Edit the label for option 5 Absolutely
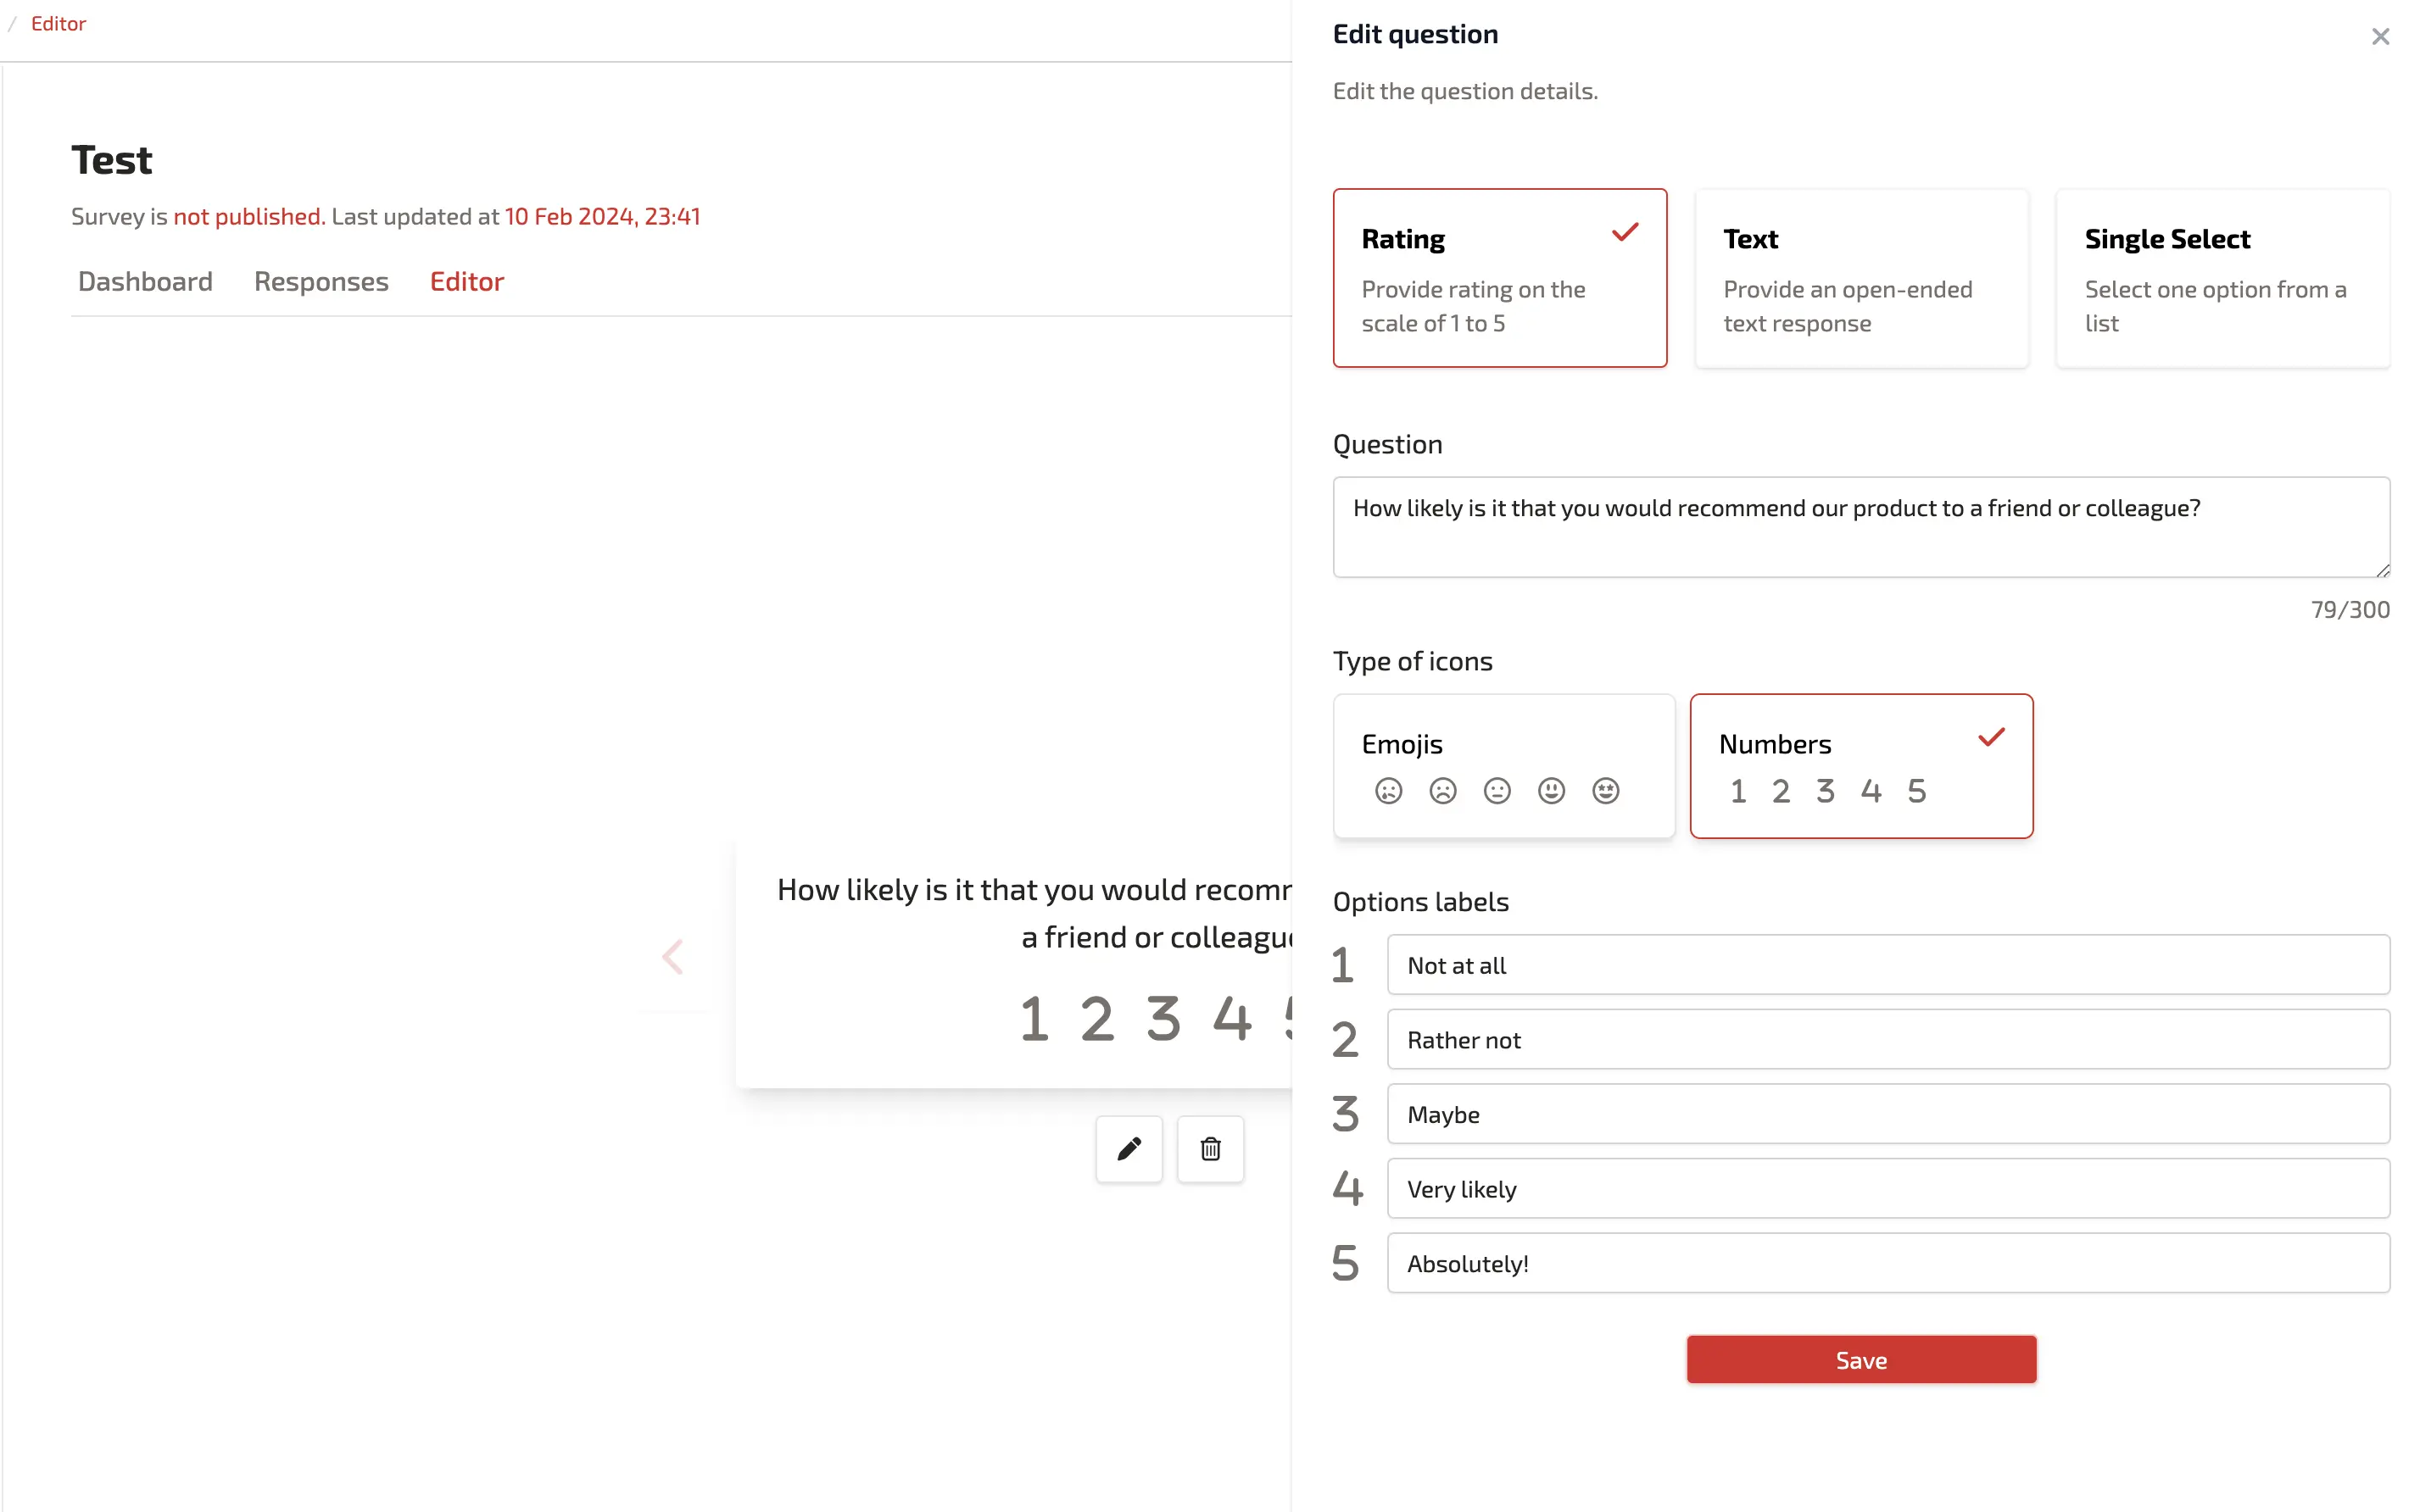This screenshot has width=2420, height=1512. tap(1888, 1263)
